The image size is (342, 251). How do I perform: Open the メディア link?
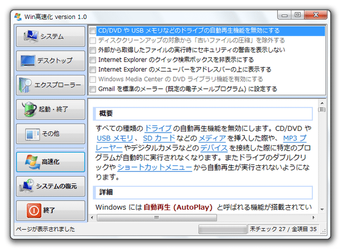(212, 138)
